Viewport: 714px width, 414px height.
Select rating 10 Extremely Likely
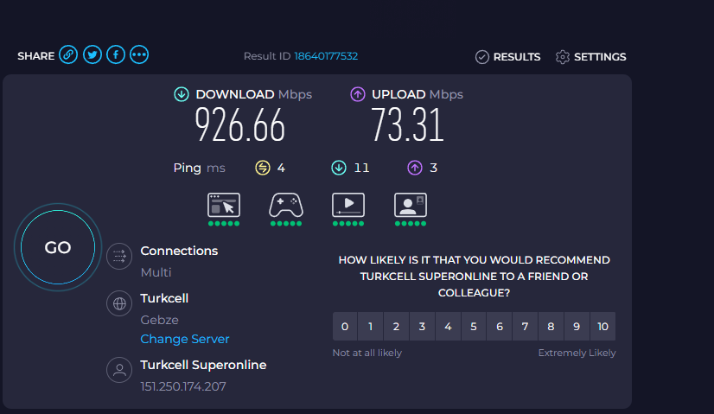[602, 327]
